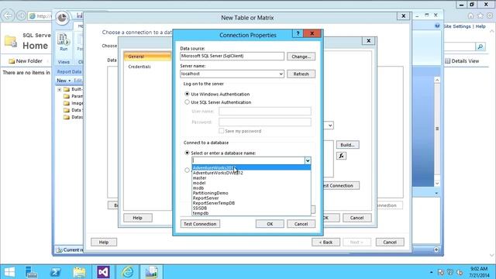Open File Explorer from the taskbar

[x=79, y=272]
